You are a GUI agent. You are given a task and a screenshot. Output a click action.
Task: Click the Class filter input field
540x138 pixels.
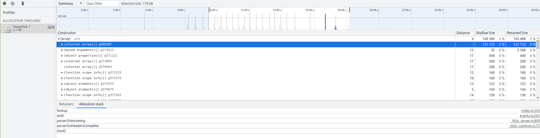(102, 3)
